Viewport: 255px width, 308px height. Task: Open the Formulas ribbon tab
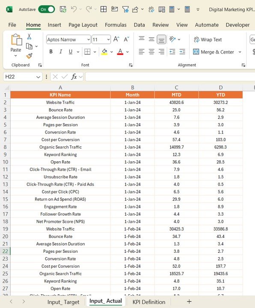[x=116, y=25]
